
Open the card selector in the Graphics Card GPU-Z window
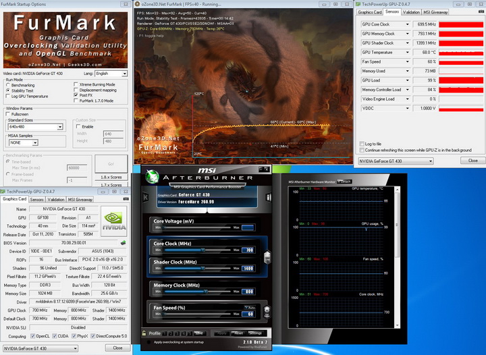point(40,348)
